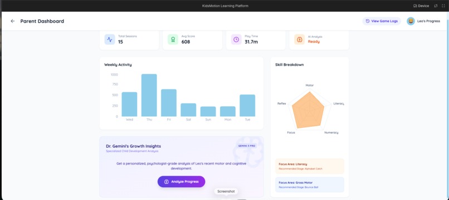Open the Focus Area: Literacy card

(x=310, y=166)
